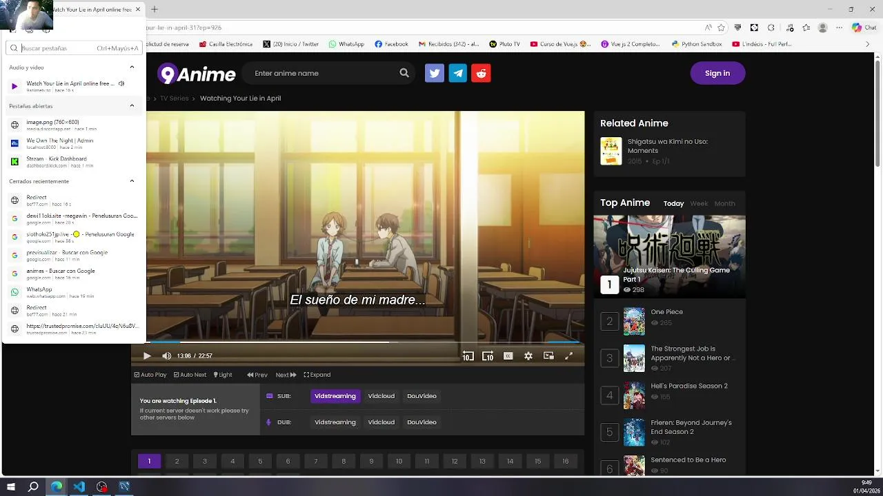Select the SUB Vidcloud server

click(x=381, y=396)
